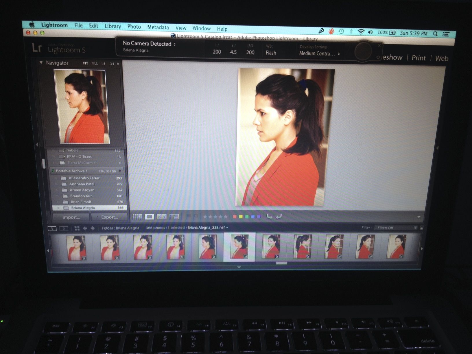Select Loupe view icon in toolbar

tap(149, 217)
